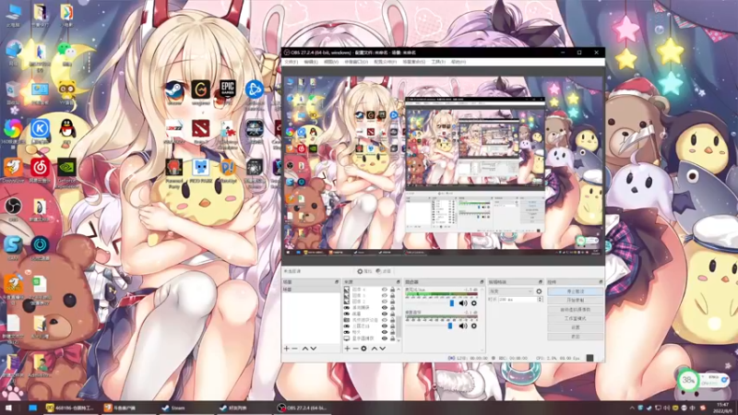Screen dimensions: 738x415
Task: Click 桌面音频 volume slider handle
Action: [x=450, y=326]
